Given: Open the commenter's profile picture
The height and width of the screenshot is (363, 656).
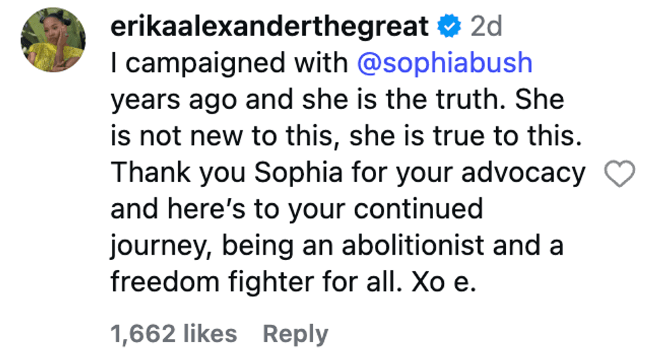Looking at the screenshot, I should pyautogui.click(x=54, y=44).
